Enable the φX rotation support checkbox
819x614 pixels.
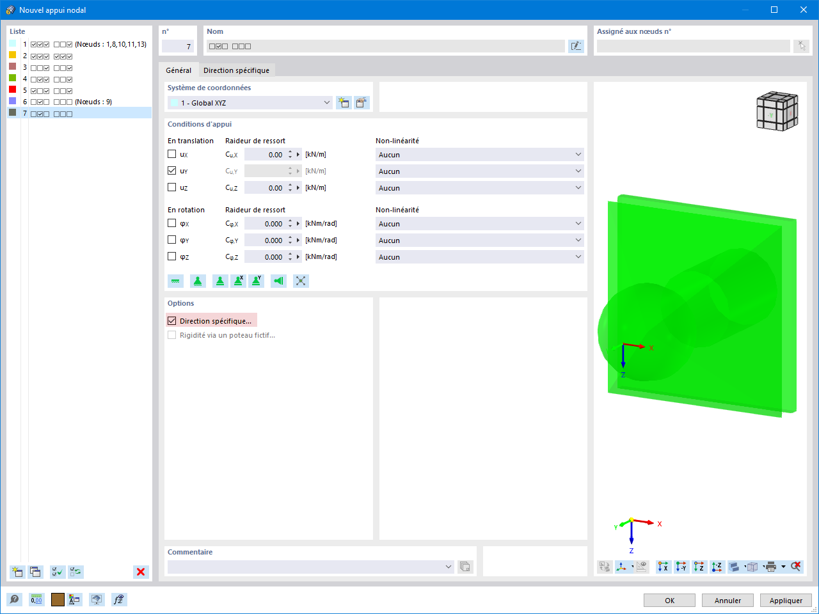tap(171, 223)
